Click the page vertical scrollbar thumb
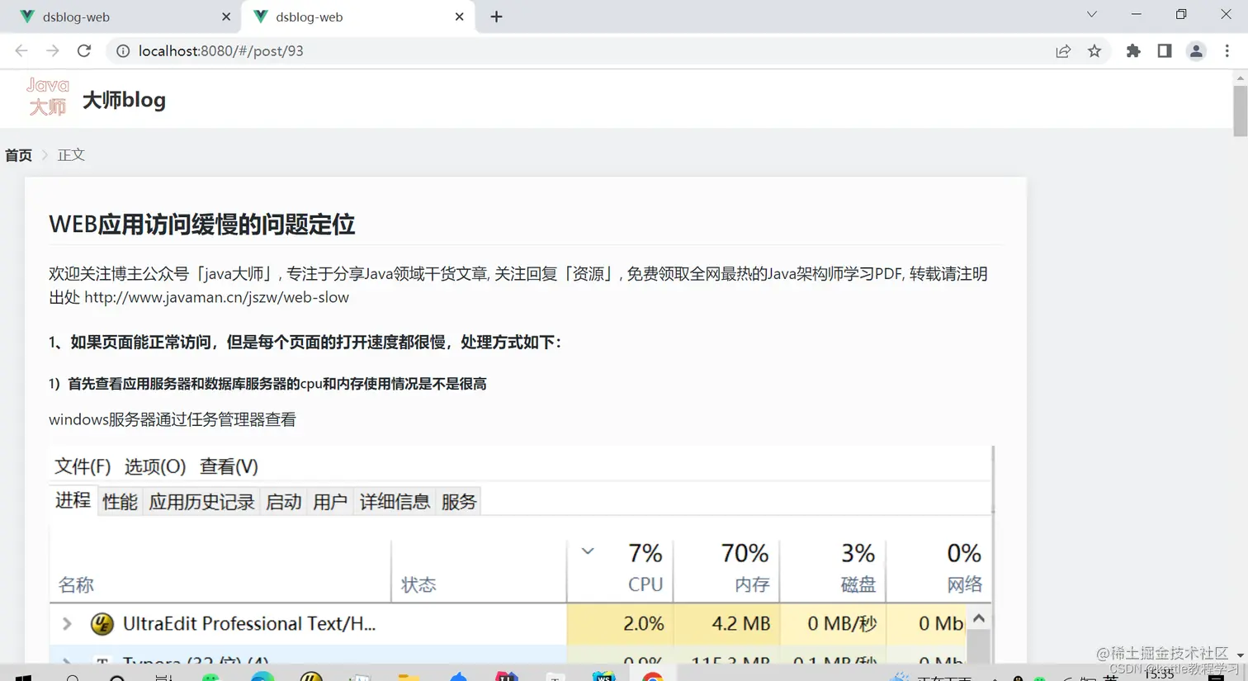This screenshot has height=681, width=1248. tap(1241, 111)
